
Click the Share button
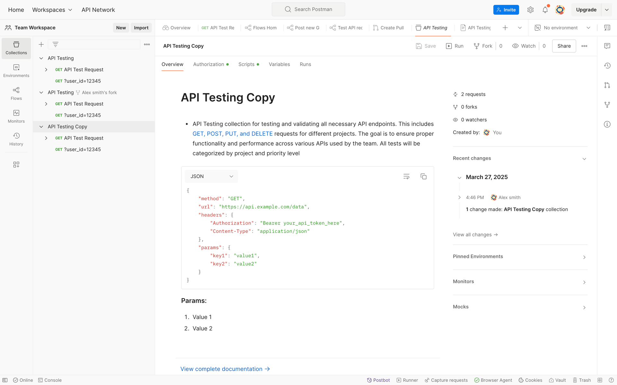564,46
